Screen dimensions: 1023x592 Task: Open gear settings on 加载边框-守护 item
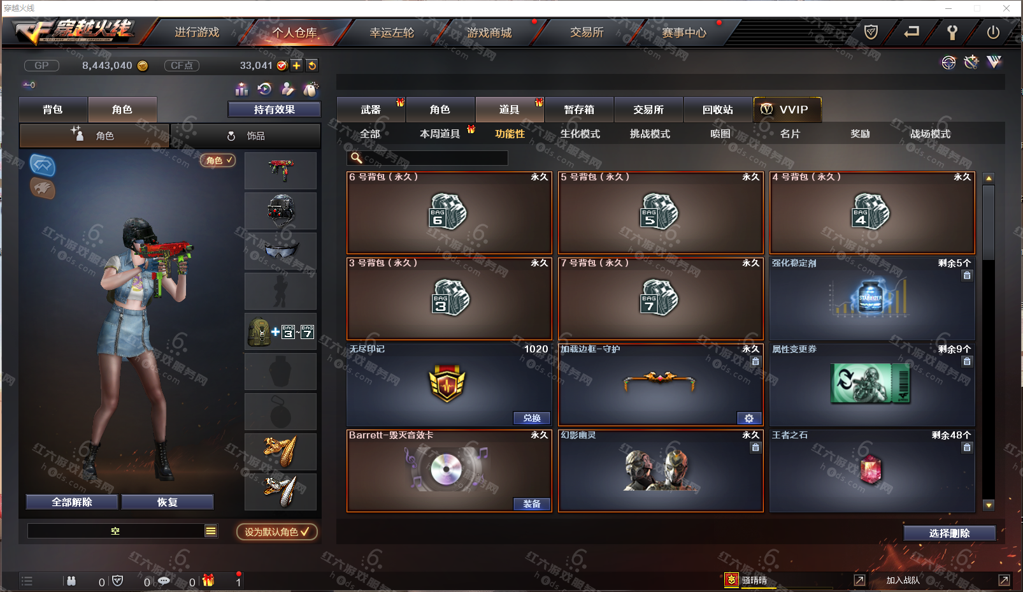tap(749, 418)
